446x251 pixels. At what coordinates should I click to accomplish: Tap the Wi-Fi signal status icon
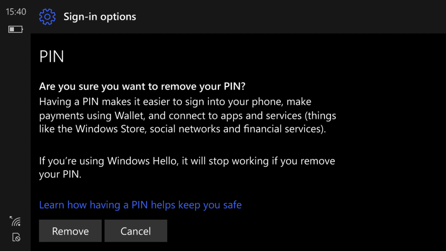pos(16,222)
